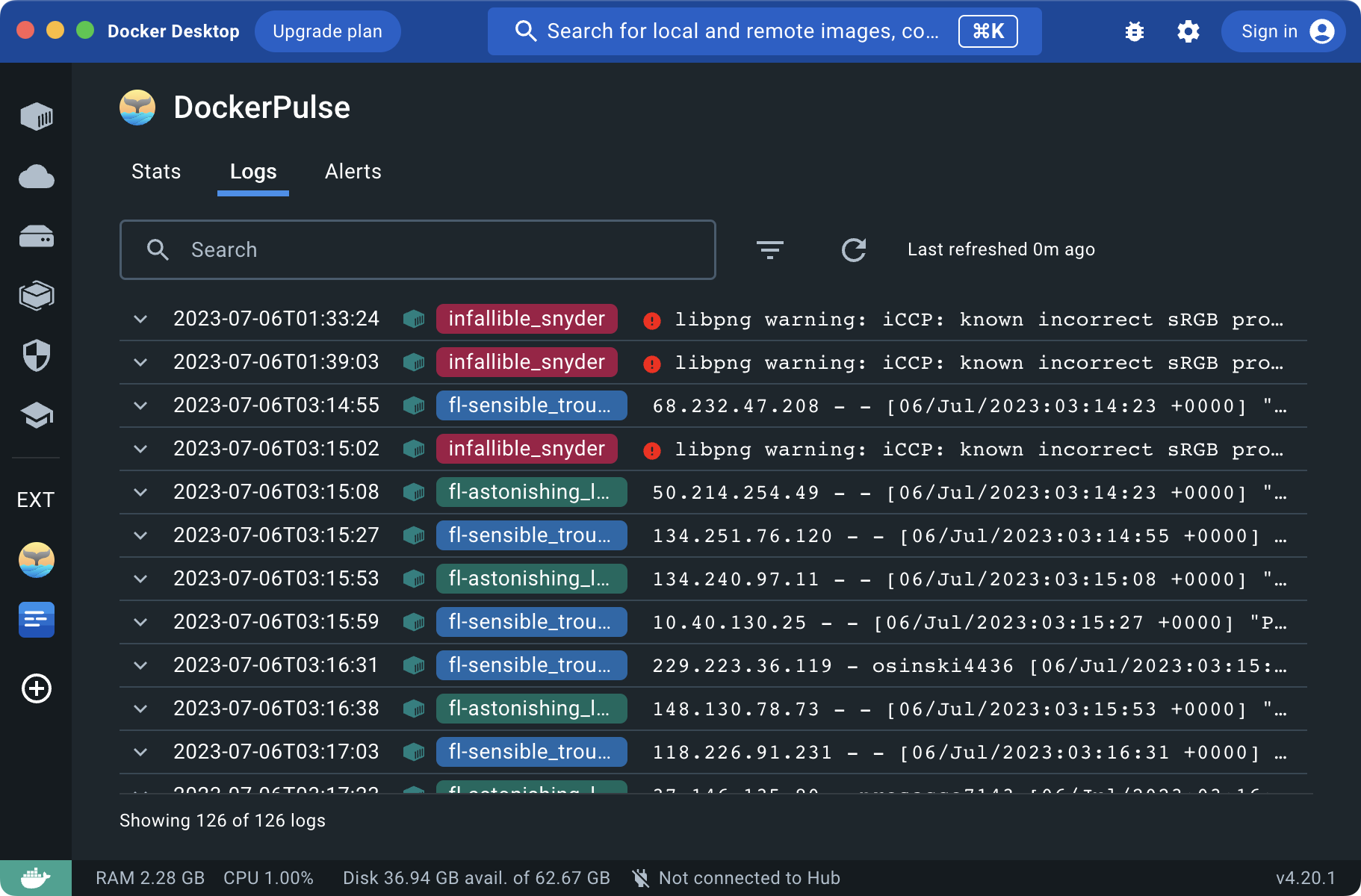Click into the logs Search field
1361x896 pixels.
[418, 249]
